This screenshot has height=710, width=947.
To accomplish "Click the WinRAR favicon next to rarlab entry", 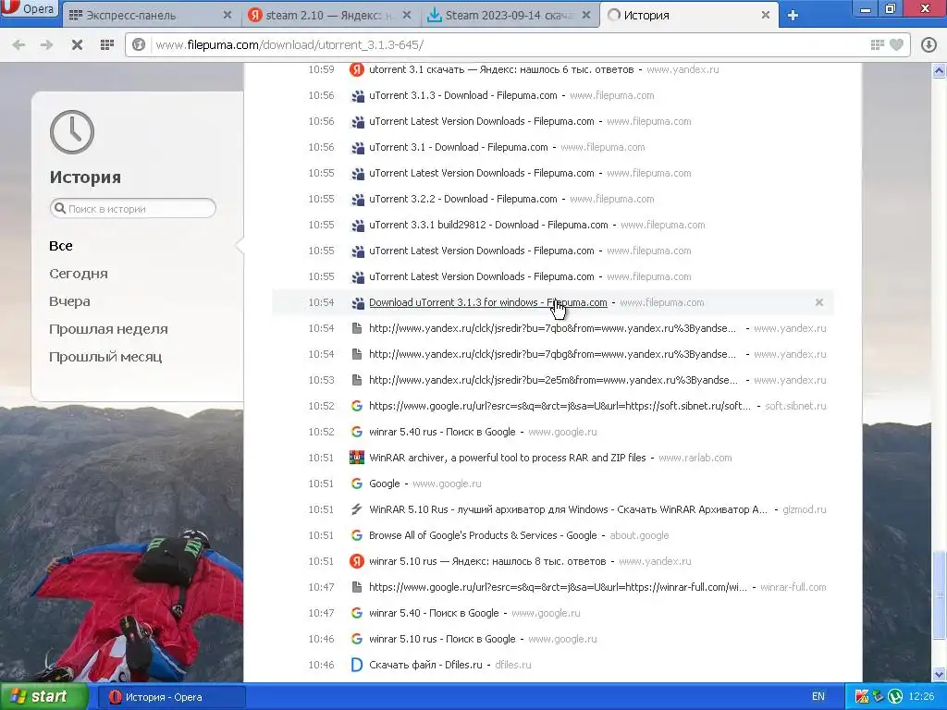I will coord(357,458).
